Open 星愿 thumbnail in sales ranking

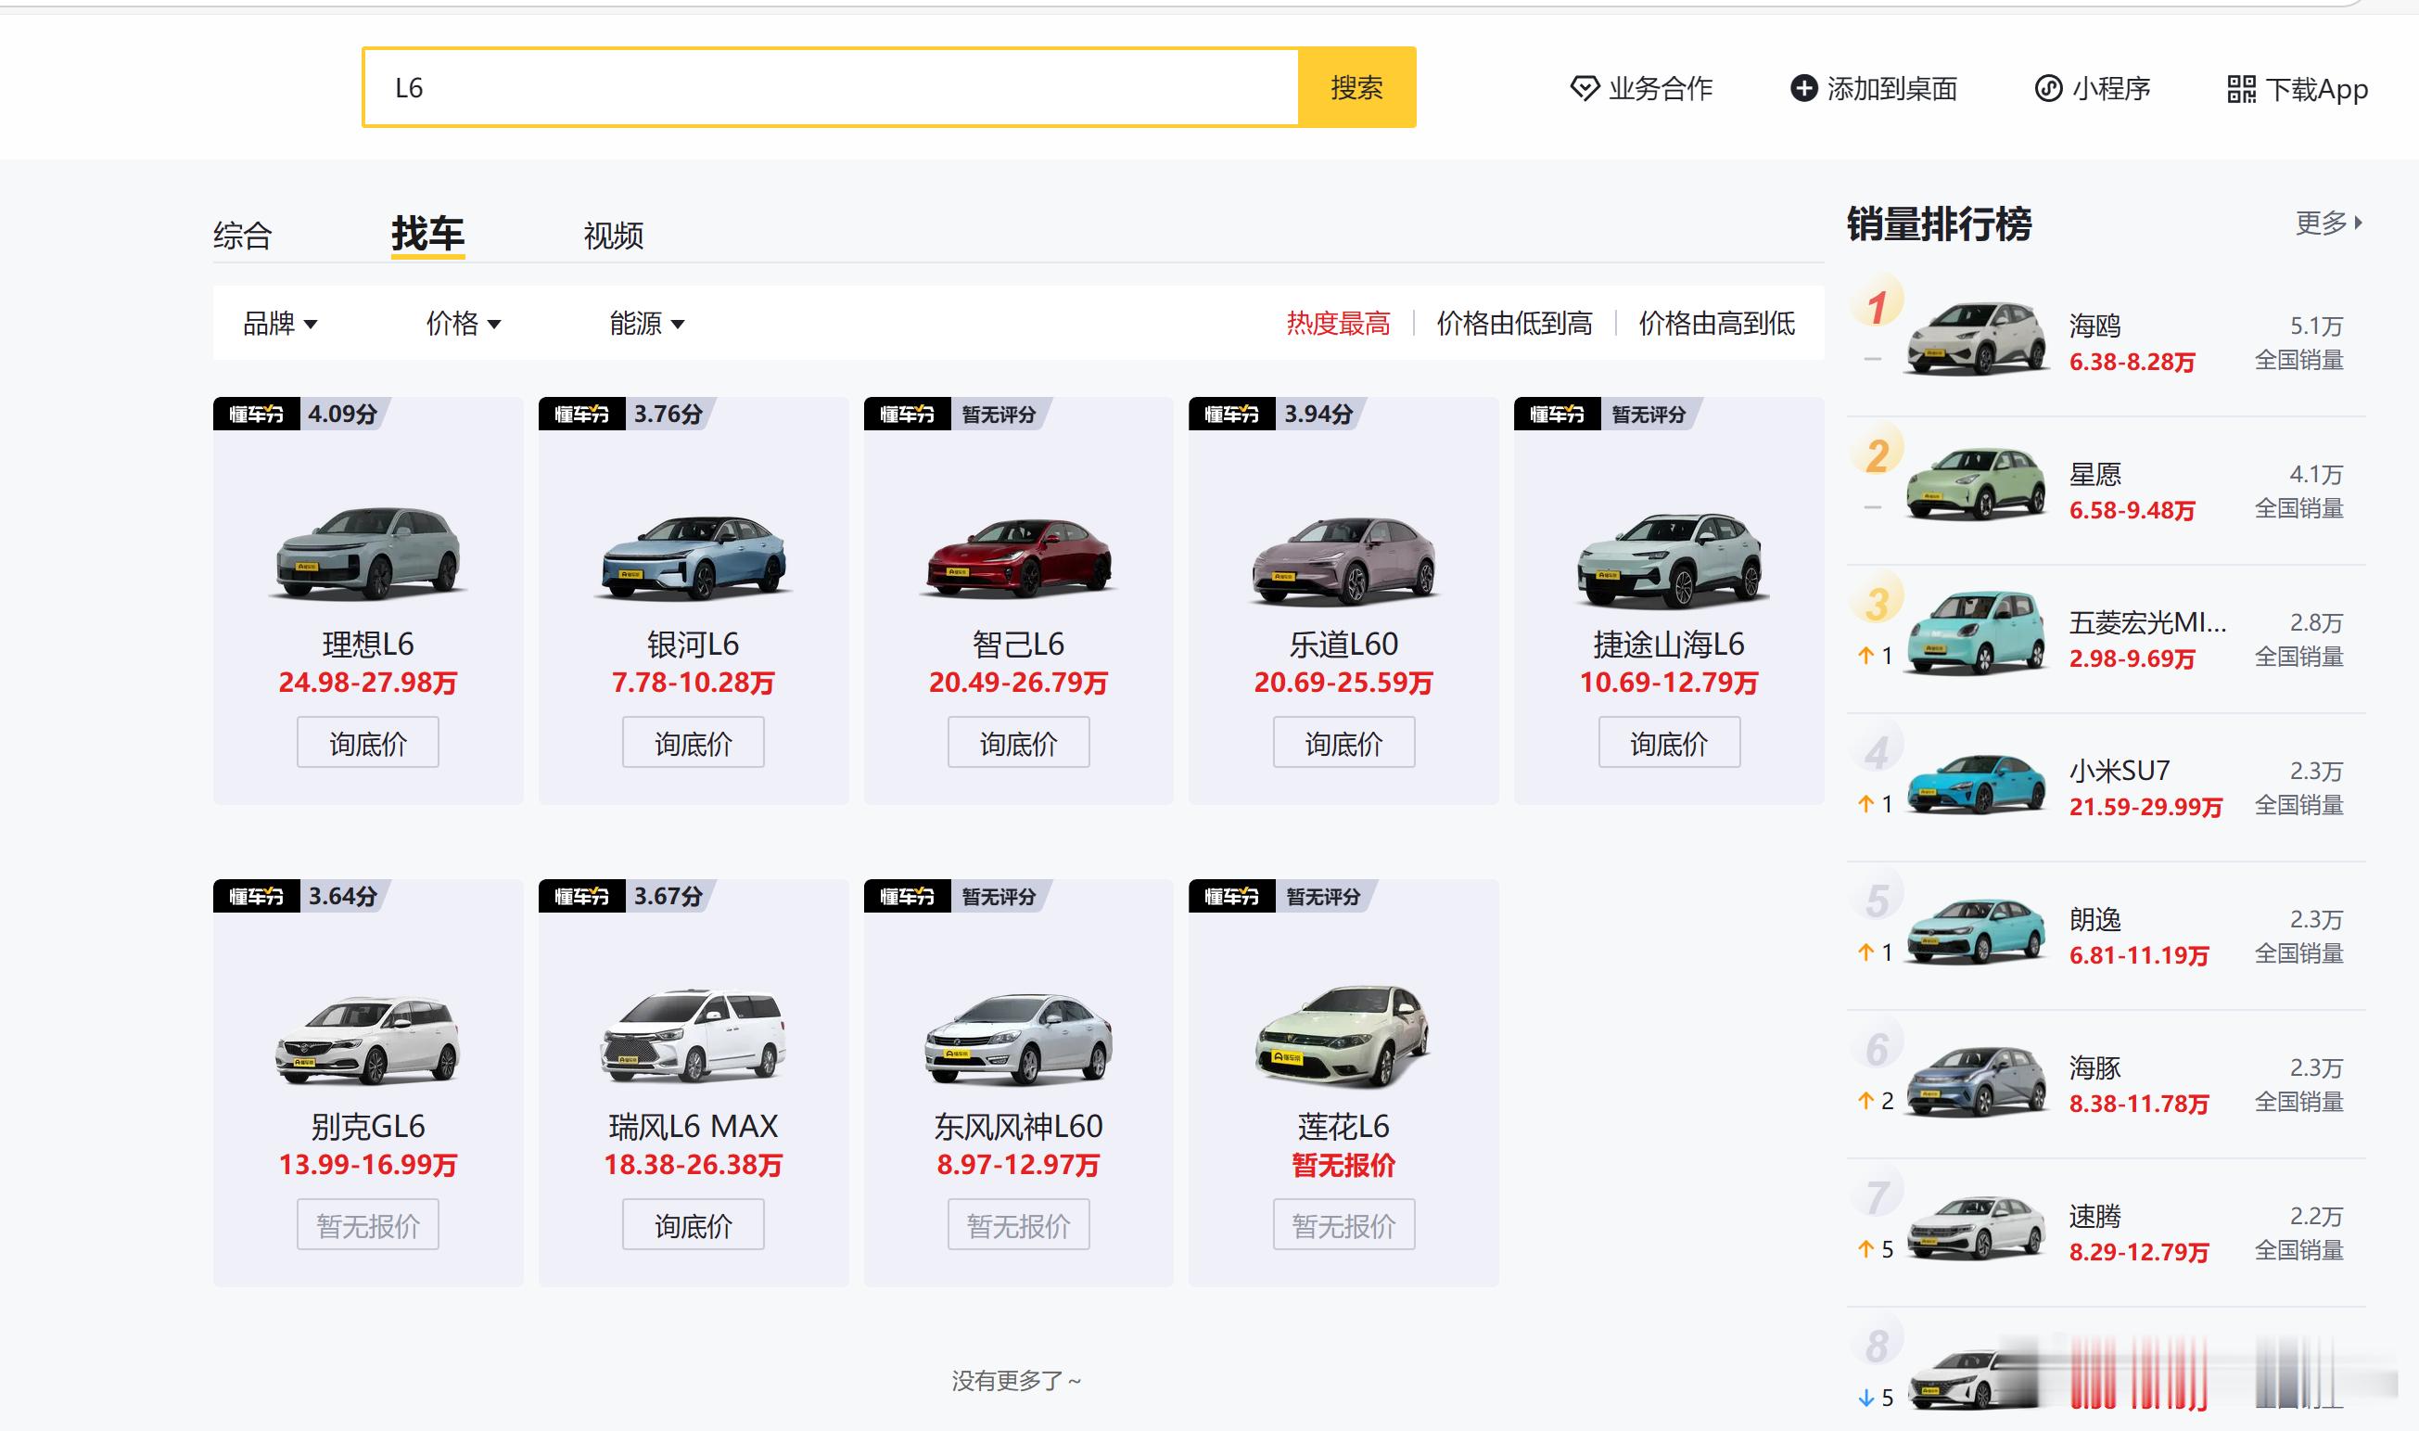(1977, 485)
